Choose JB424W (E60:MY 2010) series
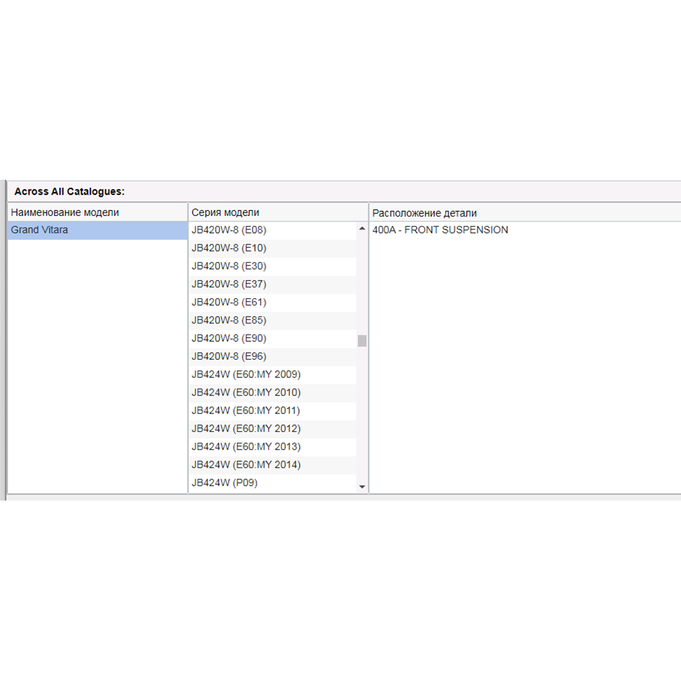 246,392
